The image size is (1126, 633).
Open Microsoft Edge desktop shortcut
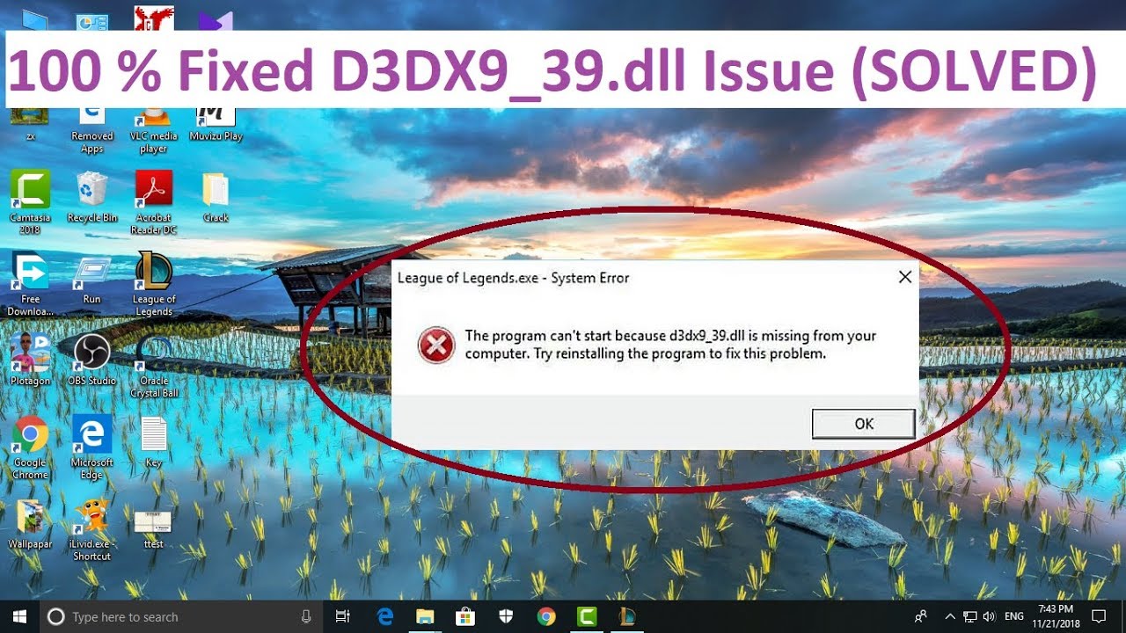(x=92, y=447)
